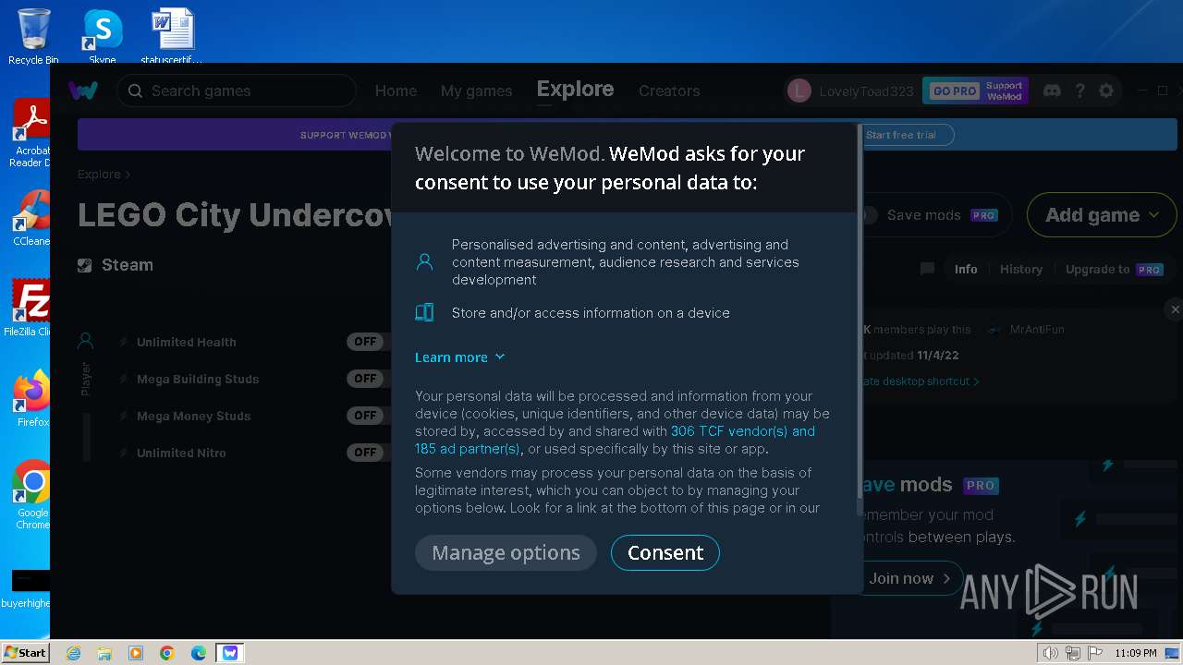
Task: Click the personalised advertising person icon
Action: (x=424, y=262)
